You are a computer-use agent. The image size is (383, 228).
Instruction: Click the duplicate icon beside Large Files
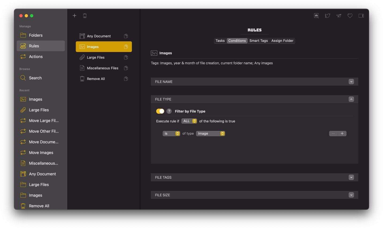126,57
